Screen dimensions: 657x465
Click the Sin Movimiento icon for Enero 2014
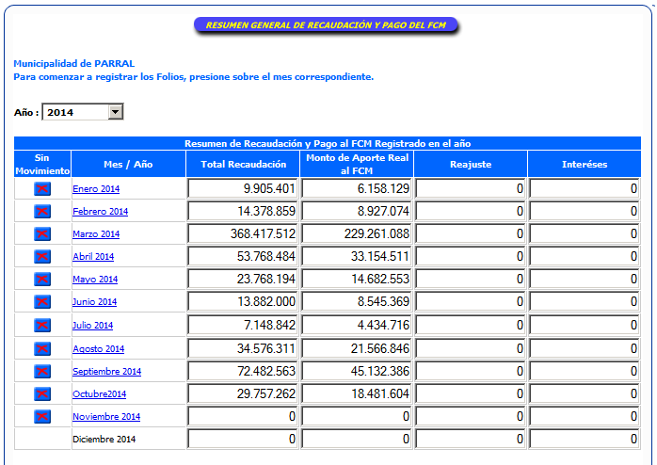pyautogui.click(x=42, y=189)
